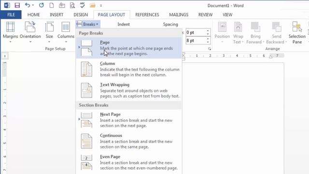Expand the Bring Forward dropdown arrow
The height and width of the screenshot is (174, 309).
coord(263,42)
